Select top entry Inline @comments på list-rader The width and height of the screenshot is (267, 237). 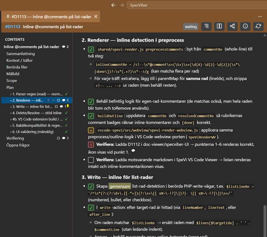(x=32, y=47)
